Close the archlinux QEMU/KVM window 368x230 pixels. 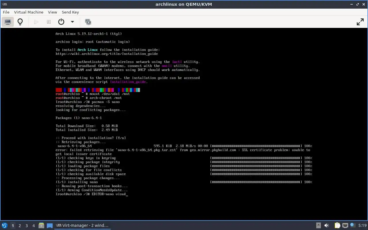point(364,4)
